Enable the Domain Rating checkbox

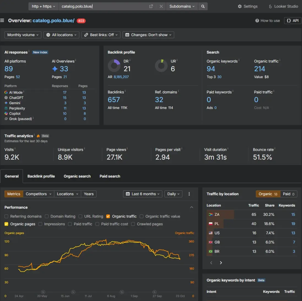(x=47, y=216)
